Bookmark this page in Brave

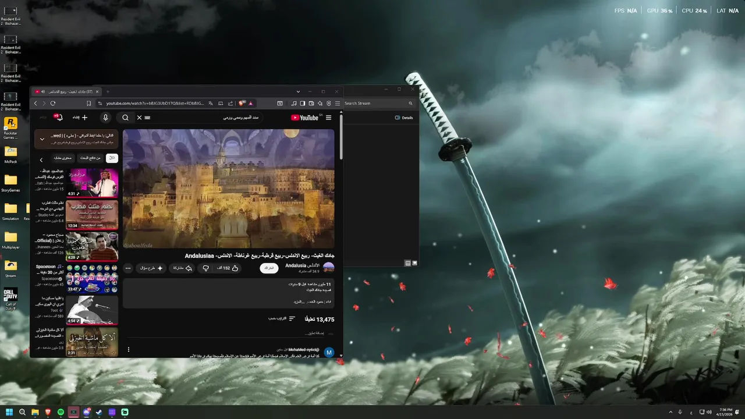coord(88,103)
